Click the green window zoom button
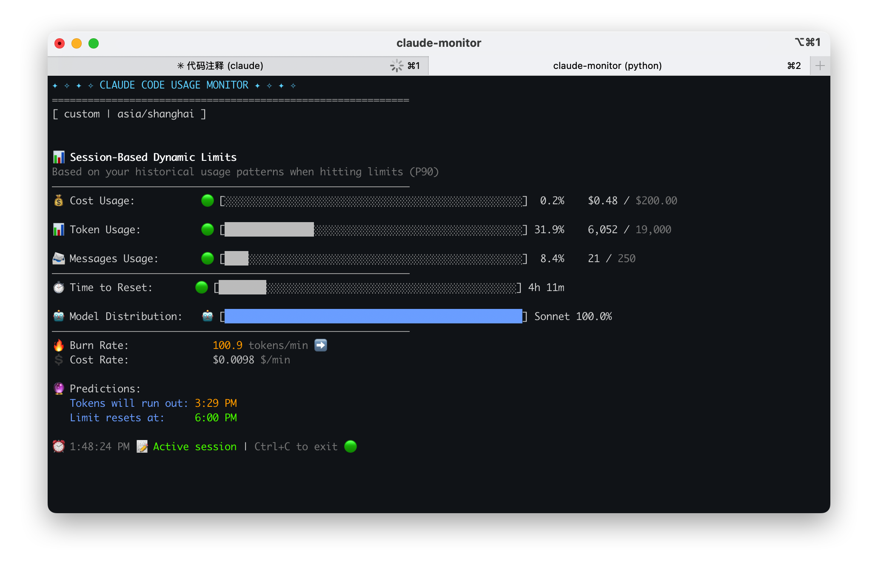Image resolution: width=878 pixels, height=577 pixels. 94,43
